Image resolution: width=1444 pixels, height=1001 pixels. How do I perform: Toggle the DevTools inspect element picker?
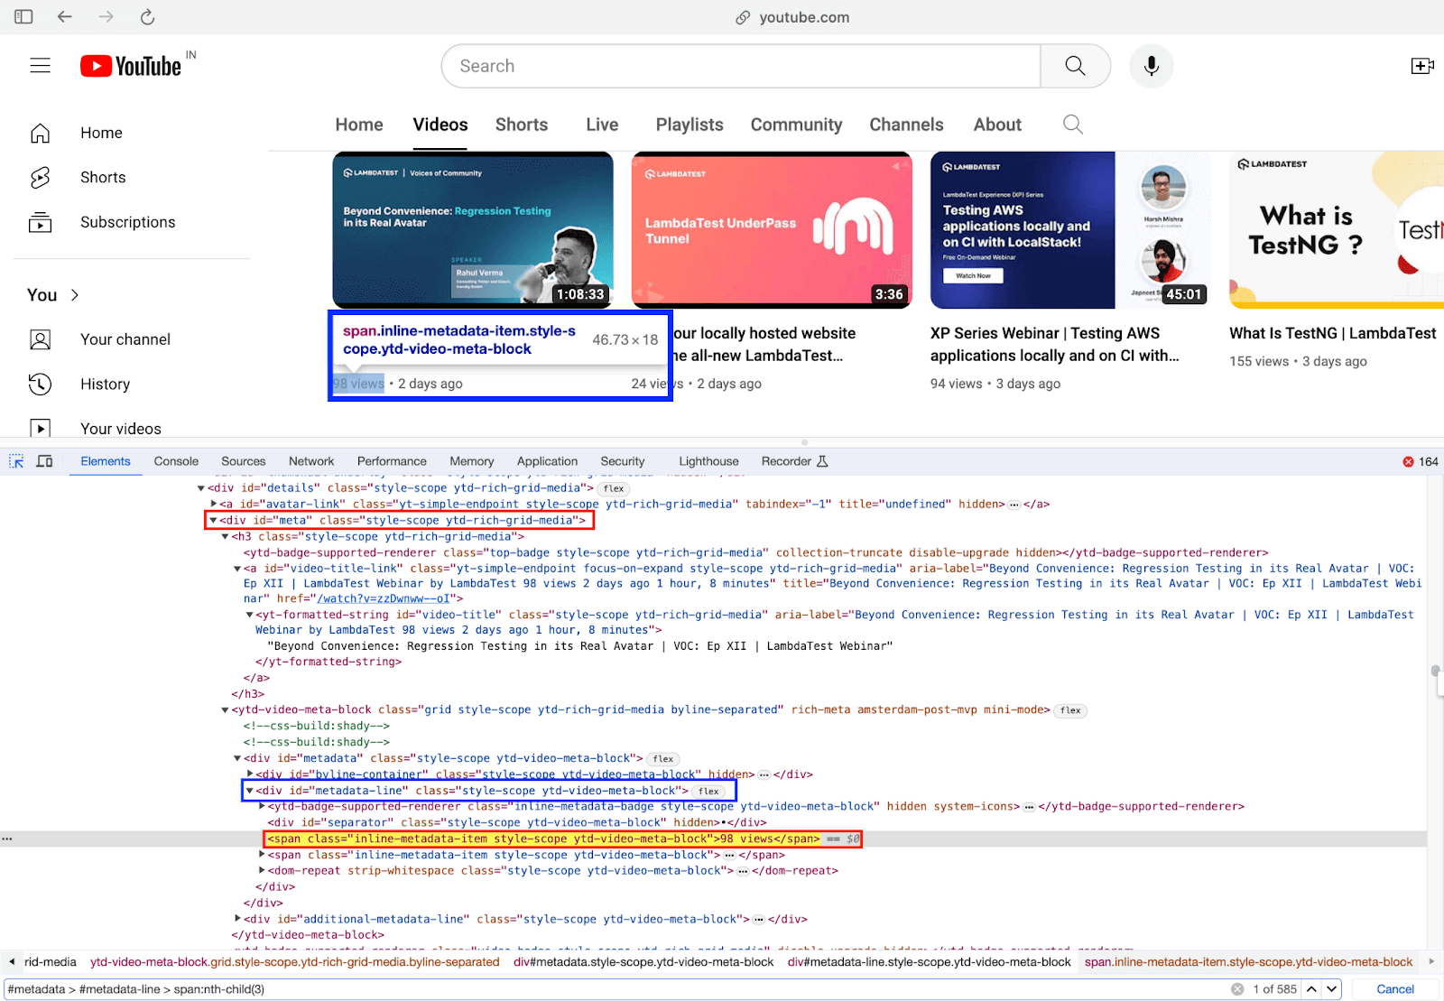point(16,461)
